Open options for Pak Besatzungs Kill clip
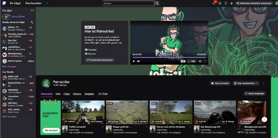 click(x=234, y=127)
